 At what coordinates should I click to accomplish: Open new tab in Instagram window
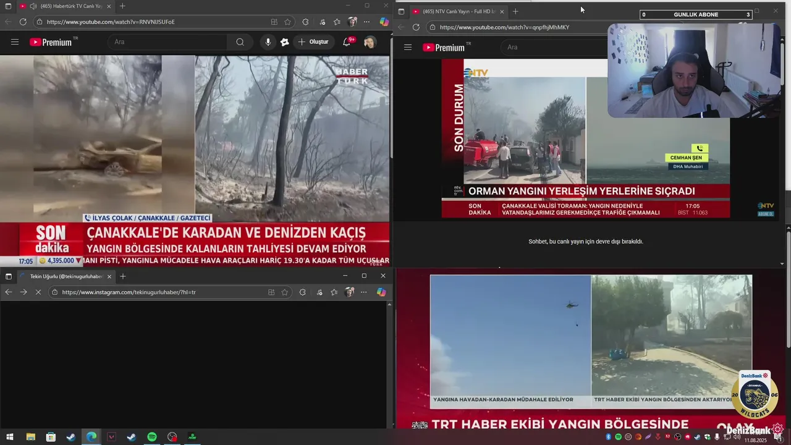[122, 276]
